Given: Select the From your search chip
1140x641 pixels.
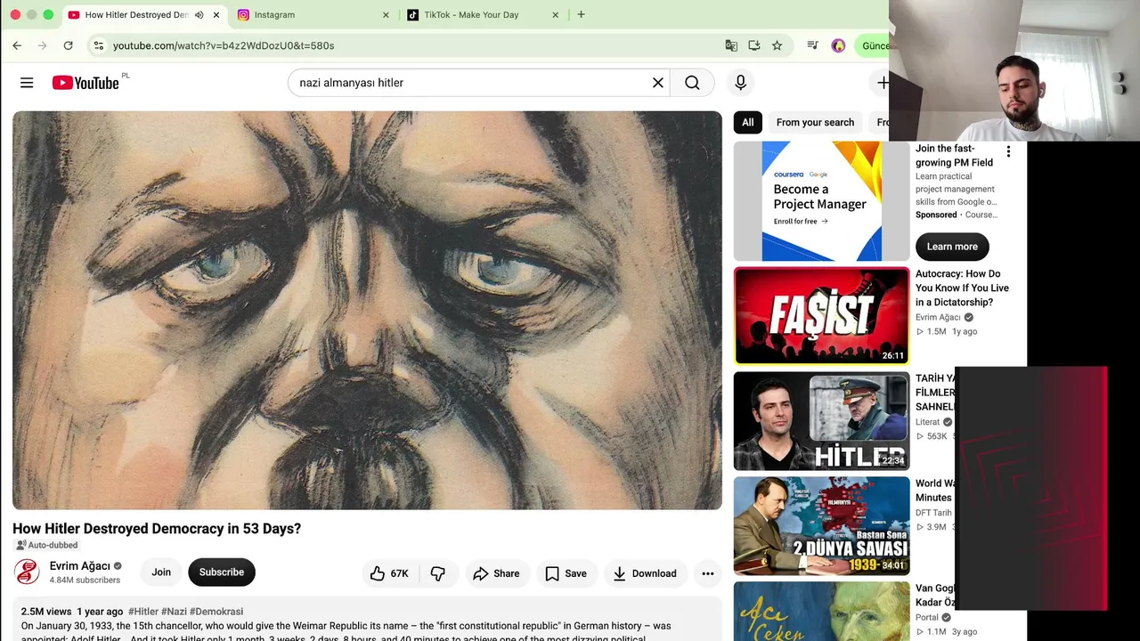Looking at the screenshot, I should pos(815,123).
